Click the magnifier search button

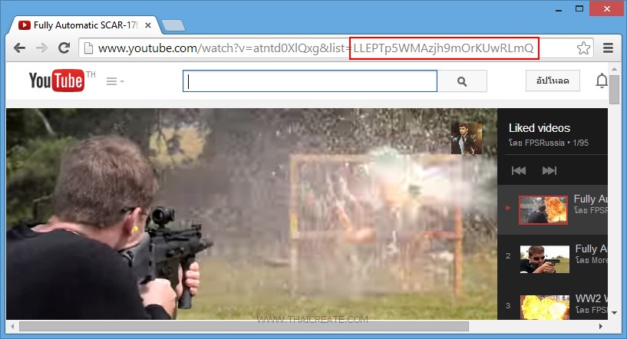pos(462,81)
